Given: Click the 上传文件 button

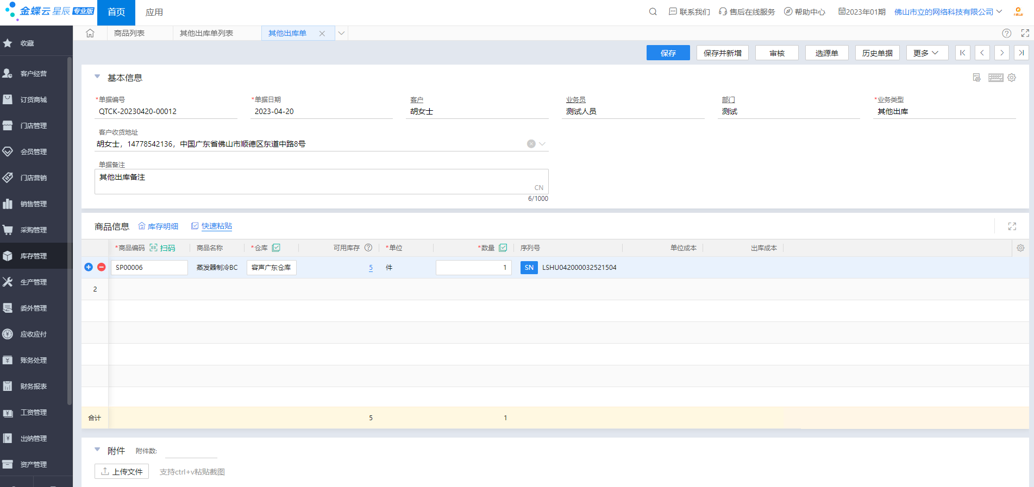Looking at the screenshot, I should pyautogui.click(x=122, y=471).
